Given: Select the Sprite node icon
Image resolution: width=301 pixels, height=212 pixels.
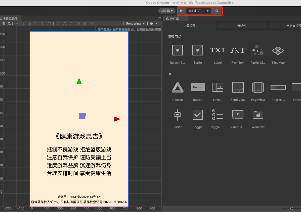Looking at the screenshot, I should pos(198,50).
